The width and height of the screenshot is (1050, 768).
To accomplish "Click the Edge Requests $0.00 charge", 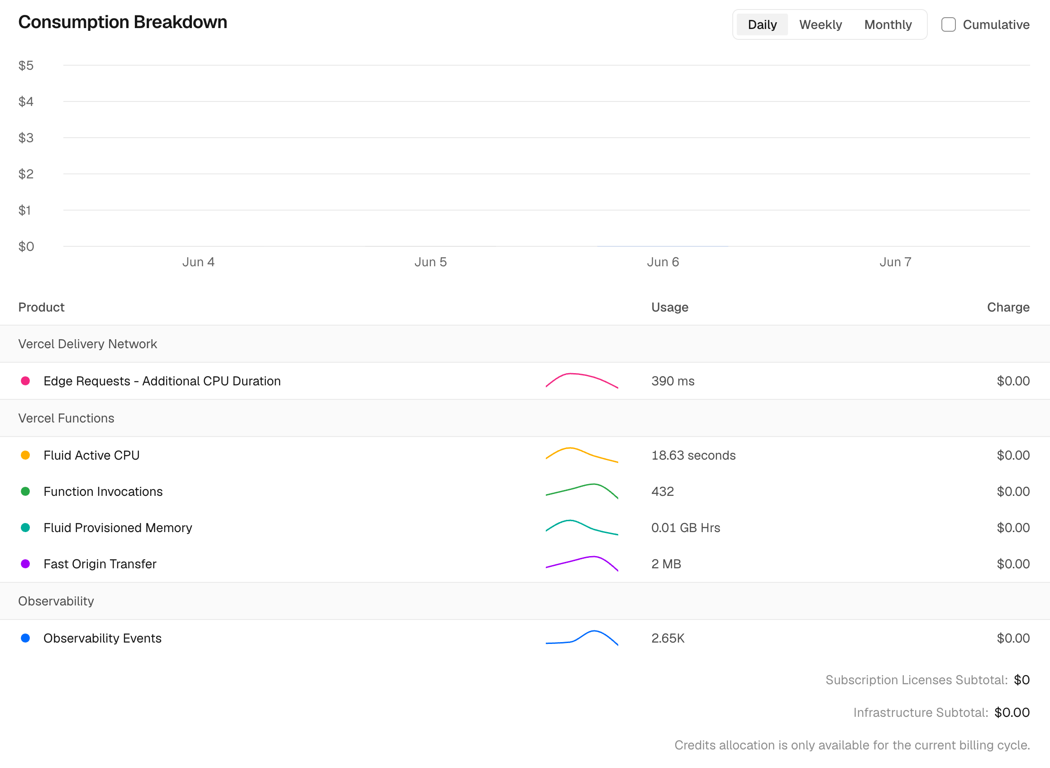I will coord(1013,381).
